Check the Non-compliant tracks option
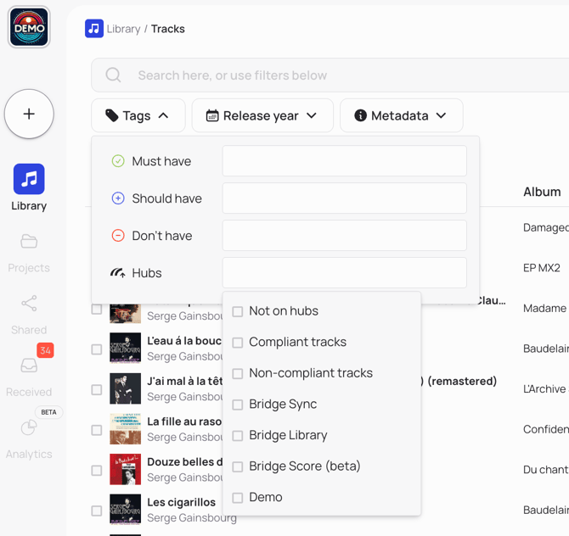This screenshot has width=569, height=536. [238, 373]
